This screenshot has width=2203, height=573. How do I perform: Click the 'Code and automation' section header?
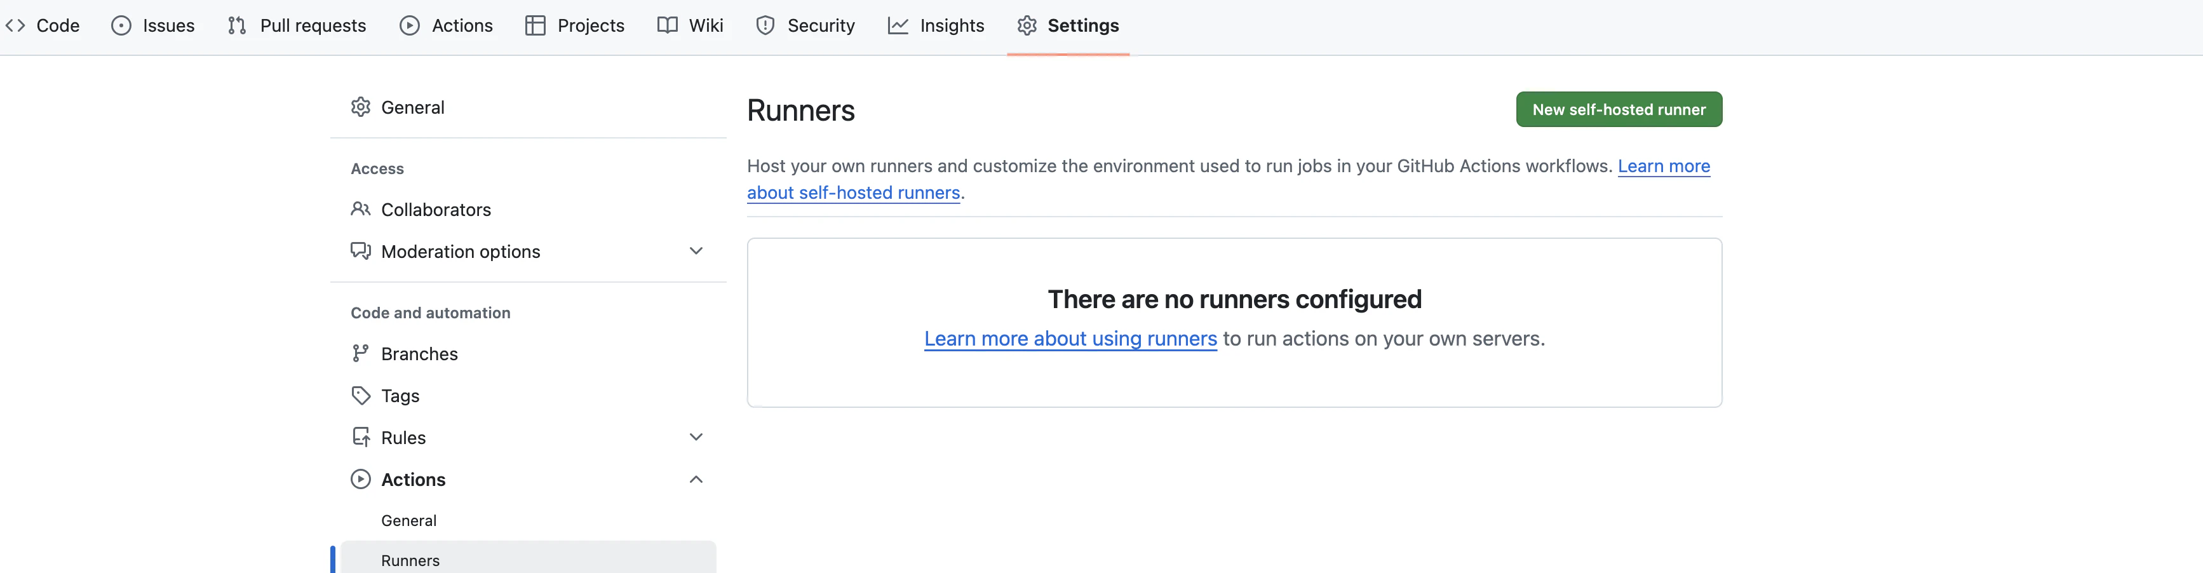[x=430, y=313]
